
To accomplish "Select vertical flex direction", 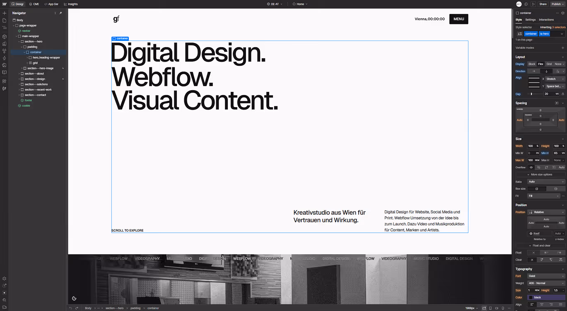I will coord(546,71).
